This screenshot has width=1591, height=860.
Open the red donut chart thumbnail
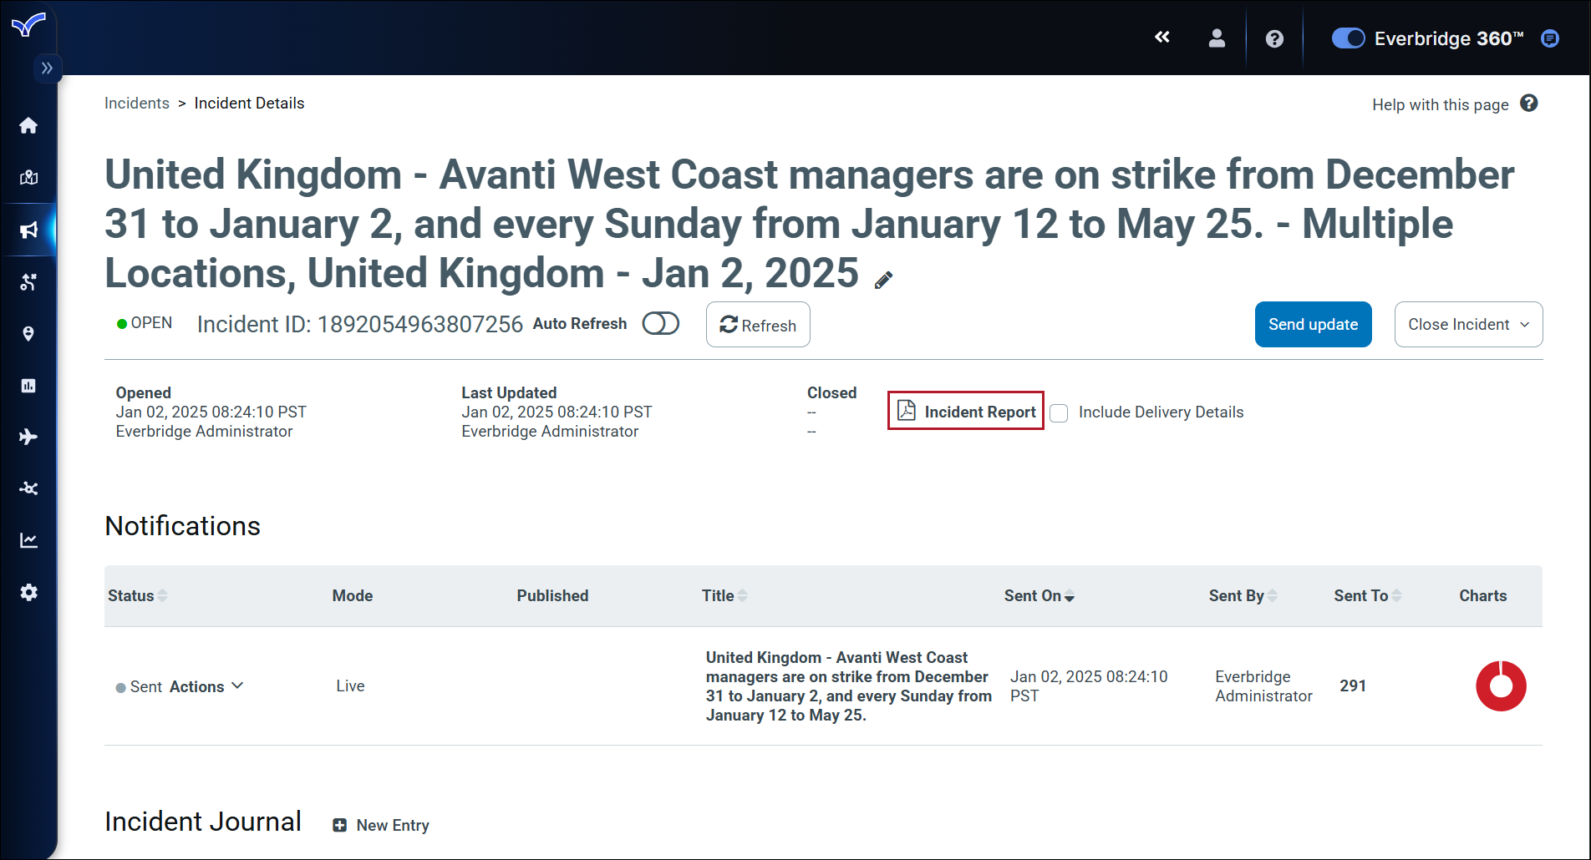[x=1501, y=686]
